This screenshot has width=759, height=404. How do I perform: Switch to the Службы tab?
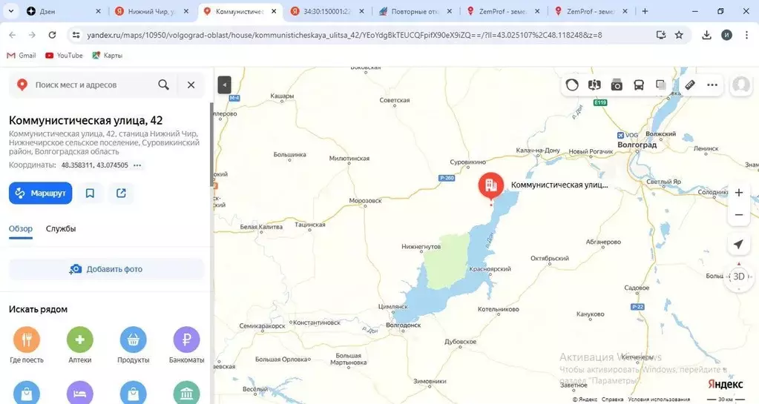[61, 229]
